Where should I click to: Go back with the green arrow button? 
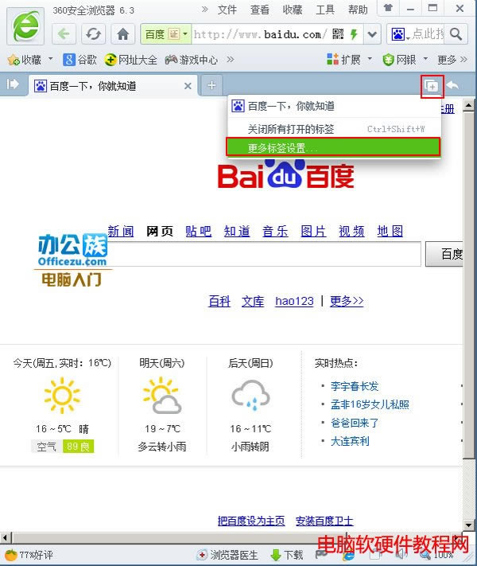[64, 34]
